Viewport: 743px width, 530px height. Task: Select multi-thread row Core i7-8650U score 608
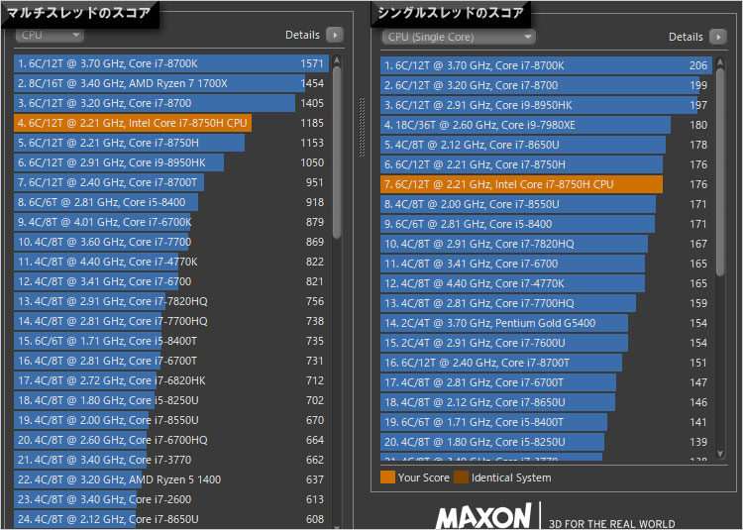click(x=171, y=519)
